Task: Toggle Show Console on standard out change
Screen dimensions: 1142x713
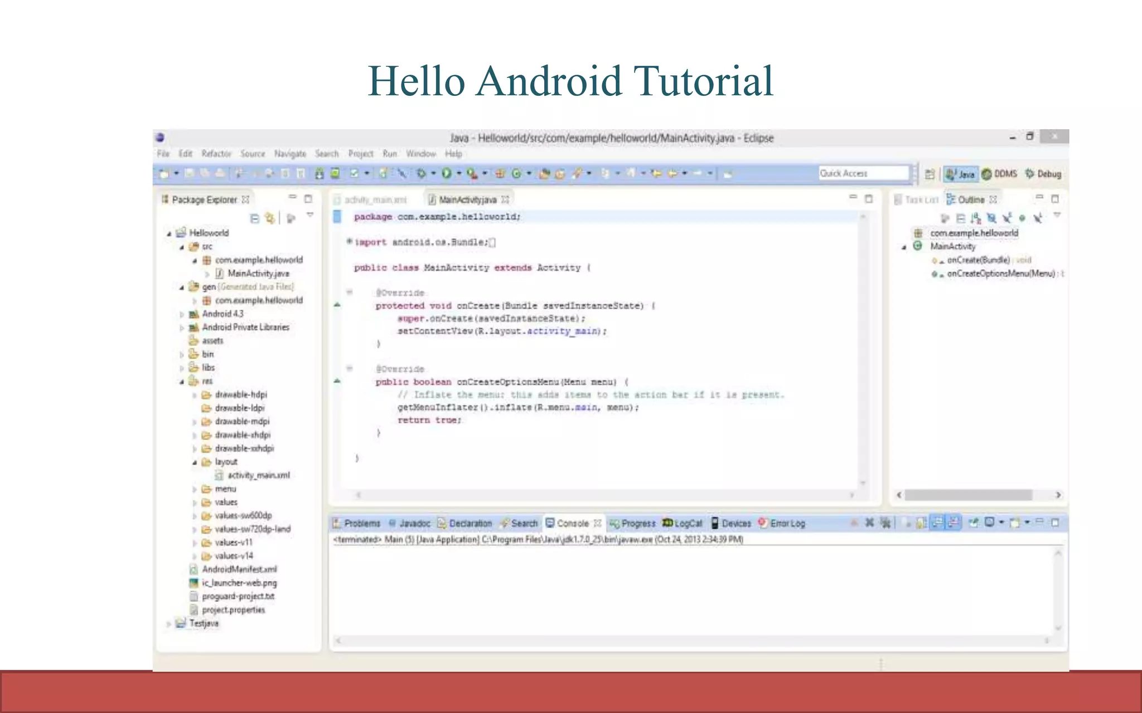Action: (938, 522)
